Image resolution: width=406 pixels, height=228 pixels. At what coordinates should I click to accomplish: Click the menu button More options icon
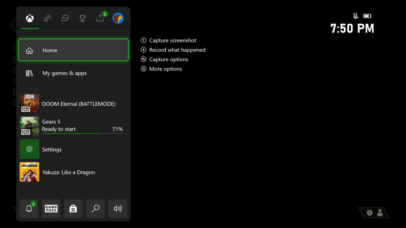[144, 69]
